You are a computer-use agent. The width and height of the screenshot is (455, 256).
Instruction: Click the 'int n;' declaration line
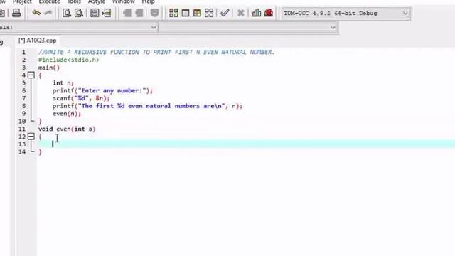tap(63, 83)
